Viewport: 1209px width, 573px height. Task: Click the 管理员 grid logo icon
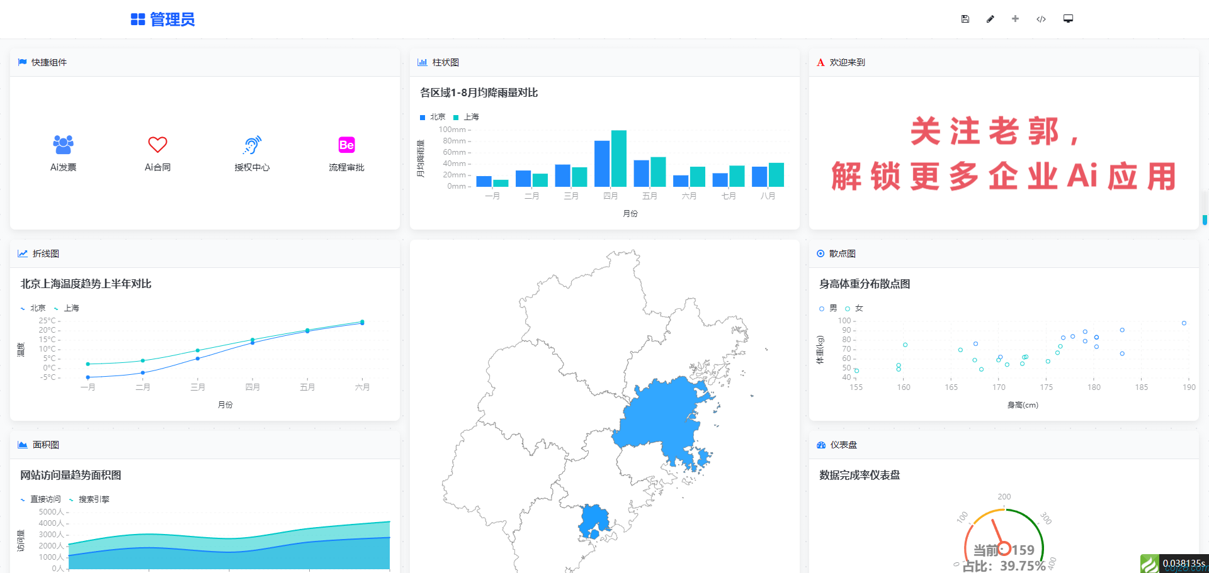[138, 19]
